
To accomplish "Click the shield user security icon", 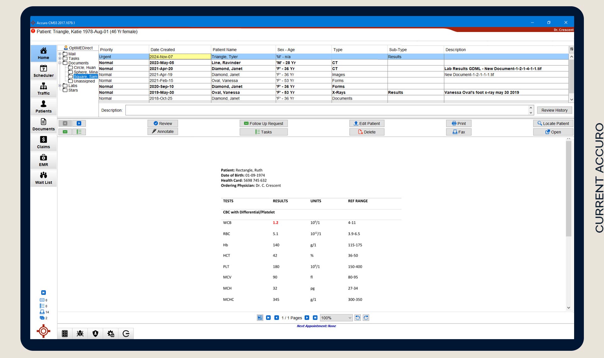I will 95,334.
